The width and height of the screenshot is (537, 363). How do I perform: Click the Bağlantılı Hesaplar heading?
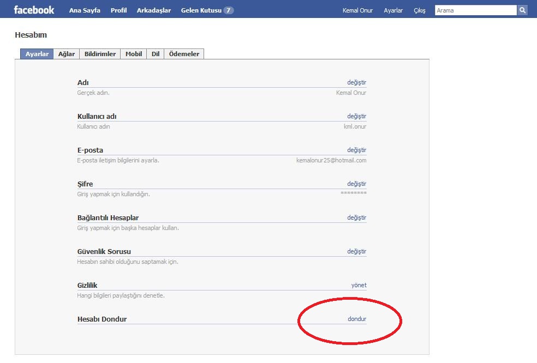pos(108,217)
